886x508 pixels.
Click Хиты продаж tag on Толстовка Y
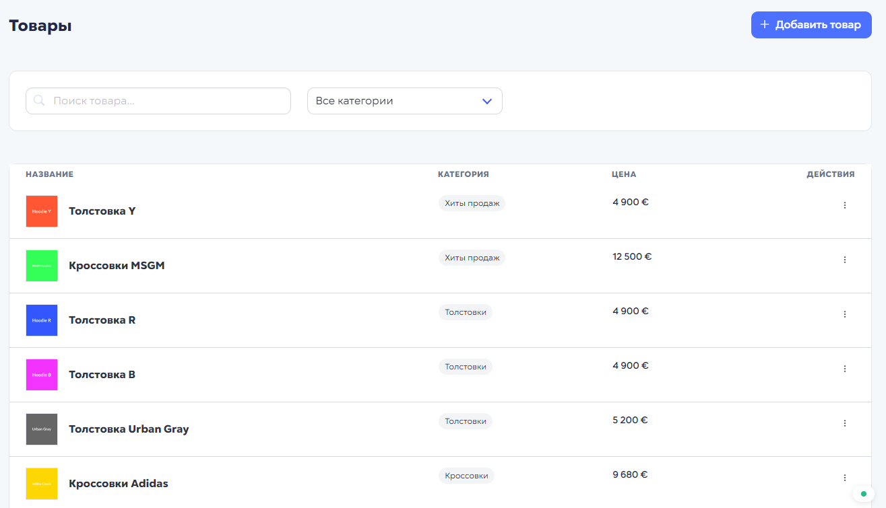click(x=472, y=203)
